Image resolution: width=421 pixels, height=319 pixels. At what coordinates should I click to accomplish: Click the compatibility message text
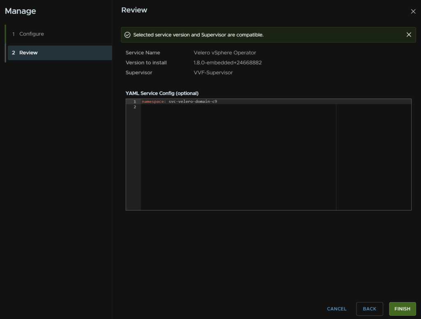(199, 35)
